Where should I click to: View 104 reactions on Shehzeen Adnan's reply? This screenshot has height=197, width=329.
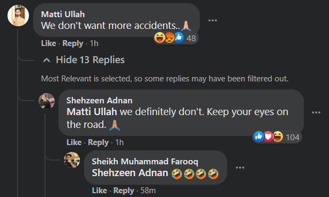(x=276, y=137)
